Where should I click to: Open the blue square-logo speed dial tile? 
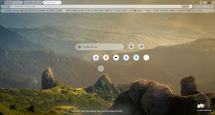126,57
